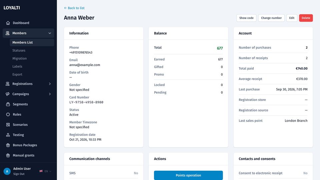Image resolution: width=320 pixels, height=180 pixels.
Task: Click the Testing flask icon
Action: click(x=8, y=135)
